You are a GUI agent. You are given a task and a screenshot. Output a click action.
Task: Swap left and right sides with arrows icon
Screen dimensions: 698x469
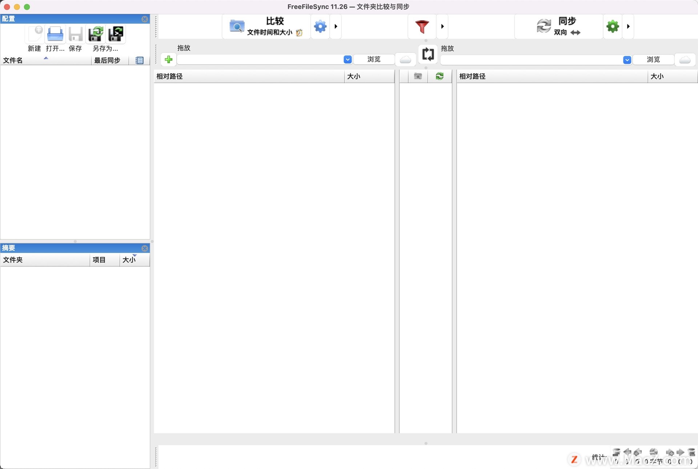pos(428,54)
